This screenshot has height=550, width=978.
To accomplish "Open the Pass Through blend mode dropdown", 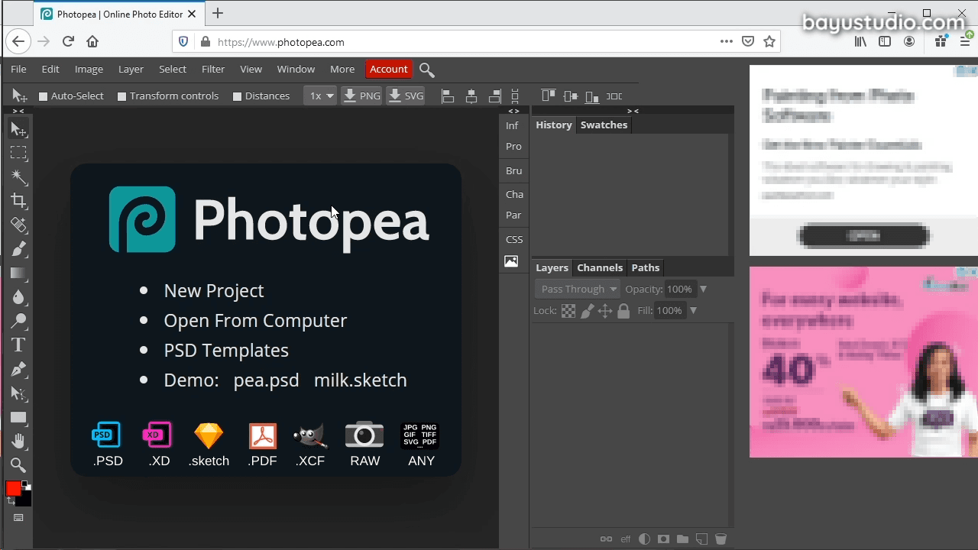I will click(x=578, y=290).
